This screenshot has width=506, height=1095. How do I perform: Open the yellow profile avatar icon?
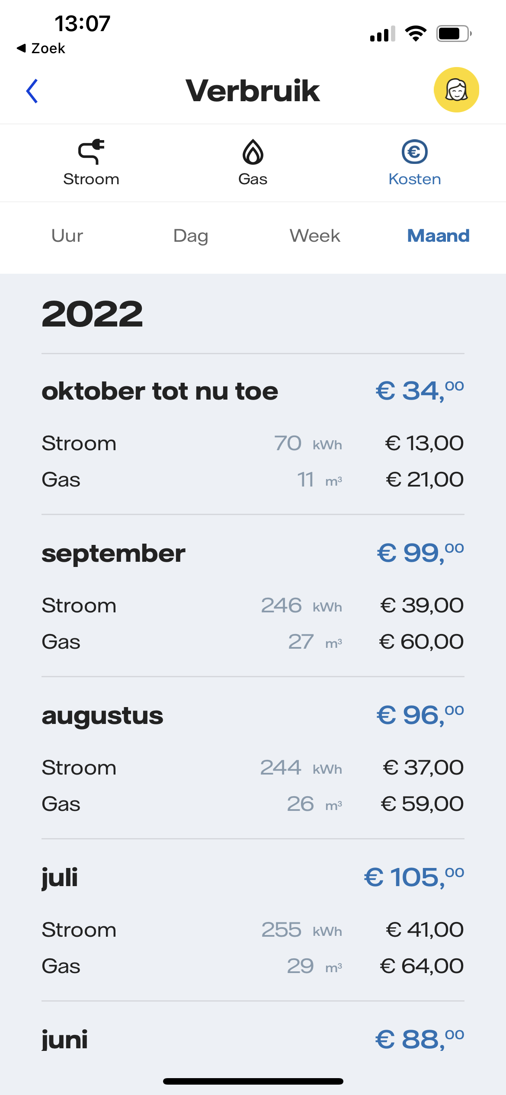(x=456, y=90)
